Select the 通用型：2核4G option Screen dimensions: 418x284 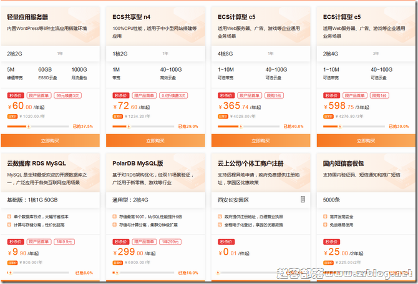[155, 200]
